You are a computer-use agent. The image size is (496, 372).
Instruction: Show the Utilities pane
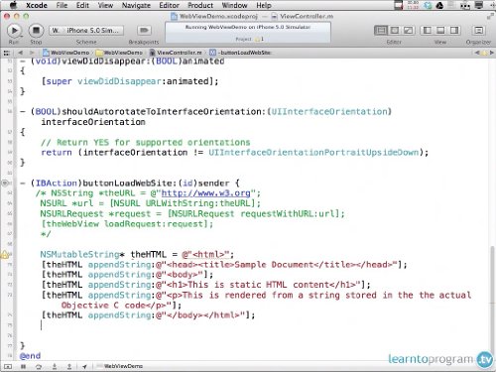pyautogui.click(x=454, y=31)
